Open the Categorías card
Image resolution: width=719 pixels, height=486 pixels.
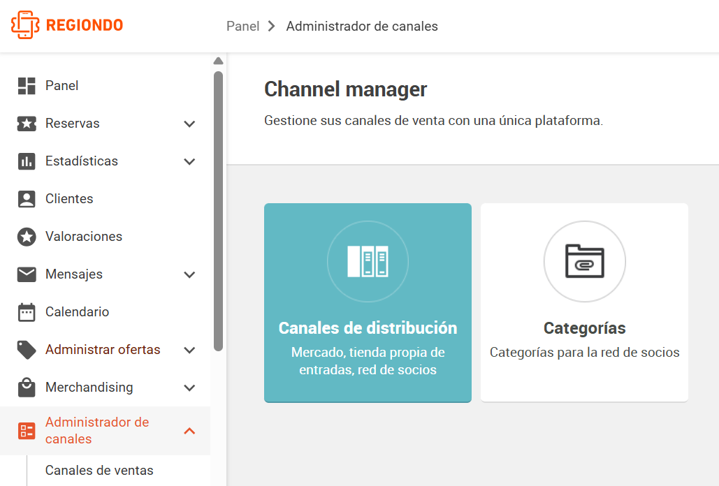click(x=584, y=303)
